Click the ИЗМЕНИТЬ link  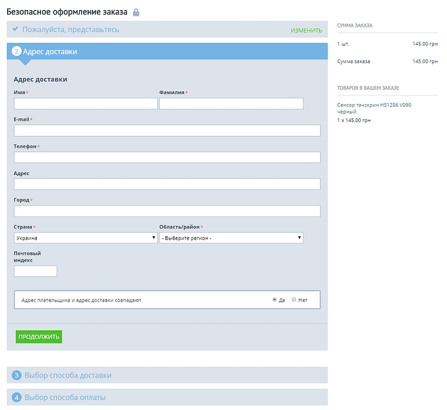point(306,30)
